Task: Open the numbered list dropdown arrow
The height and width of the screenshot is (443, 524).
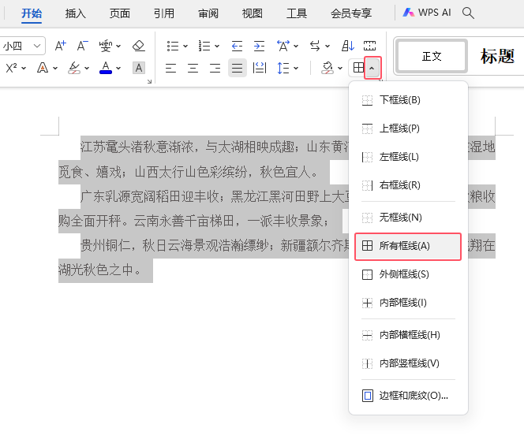Action: pos(217,46)
